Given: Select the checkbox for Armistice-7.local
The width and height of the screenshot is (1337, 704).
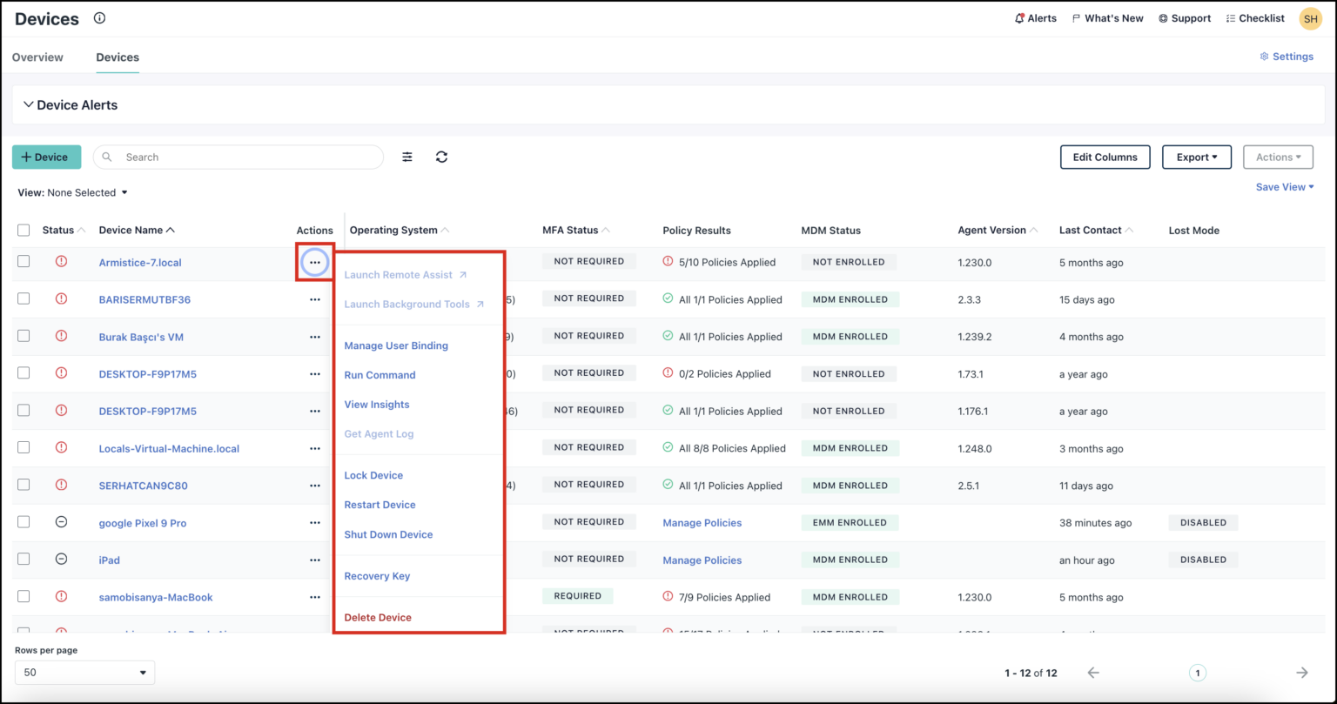Looking at the screenshot, I should click(24, 260).
